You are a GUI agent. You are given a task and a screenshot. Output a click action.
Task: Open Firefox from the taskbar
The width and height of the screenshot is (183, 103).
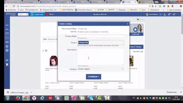click(18, 98)
